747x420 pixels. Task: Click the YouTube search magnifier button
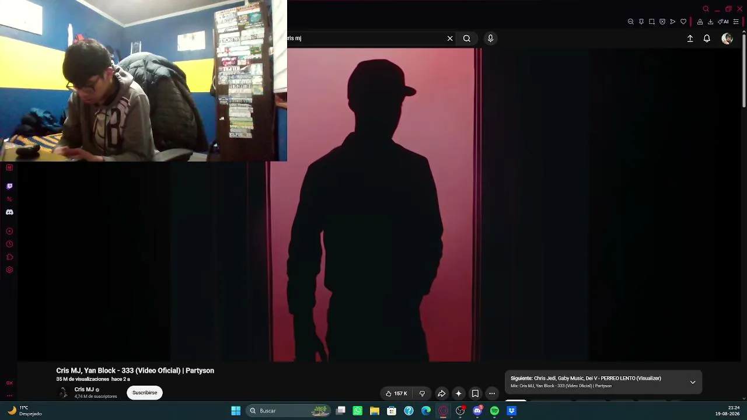coord(467,38)
